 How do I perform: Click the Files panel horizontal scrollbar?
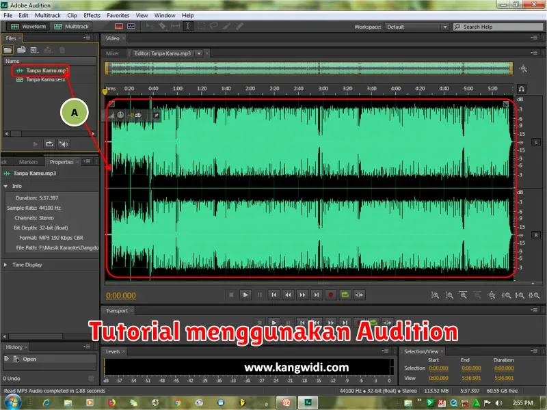pos(49,133)
